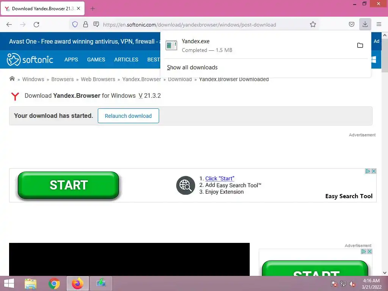
Task: Go to Web Browsers breadcrumb link
Action: (x=98, y=79)
